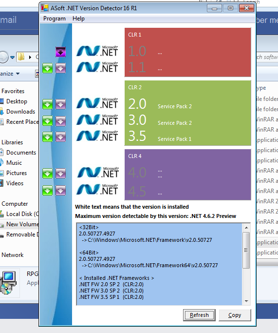The image size is (278, 333).
Task: Click '.NET FW 2.0 SP 2' result line
Action: coord(111,284)
